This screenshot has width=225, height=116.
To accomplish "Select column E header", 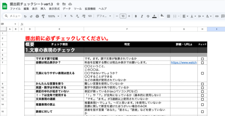I will [x=59, y=29].
